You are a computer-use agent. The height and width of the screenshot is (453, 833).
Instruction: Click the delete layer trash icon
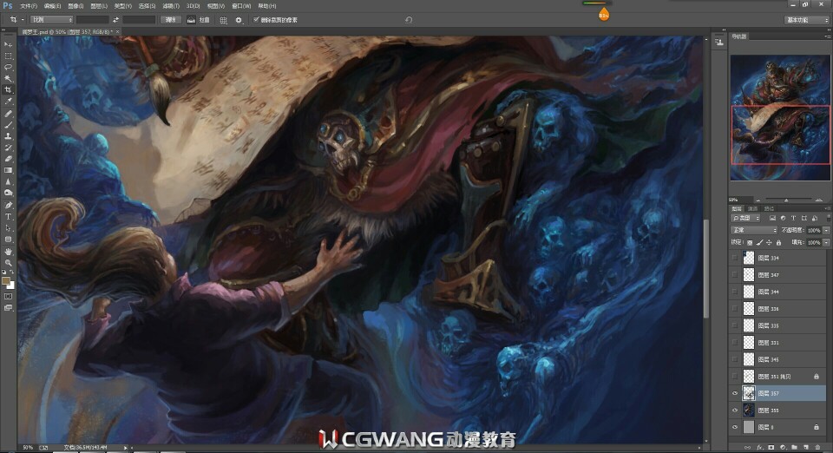click(817, 448)
